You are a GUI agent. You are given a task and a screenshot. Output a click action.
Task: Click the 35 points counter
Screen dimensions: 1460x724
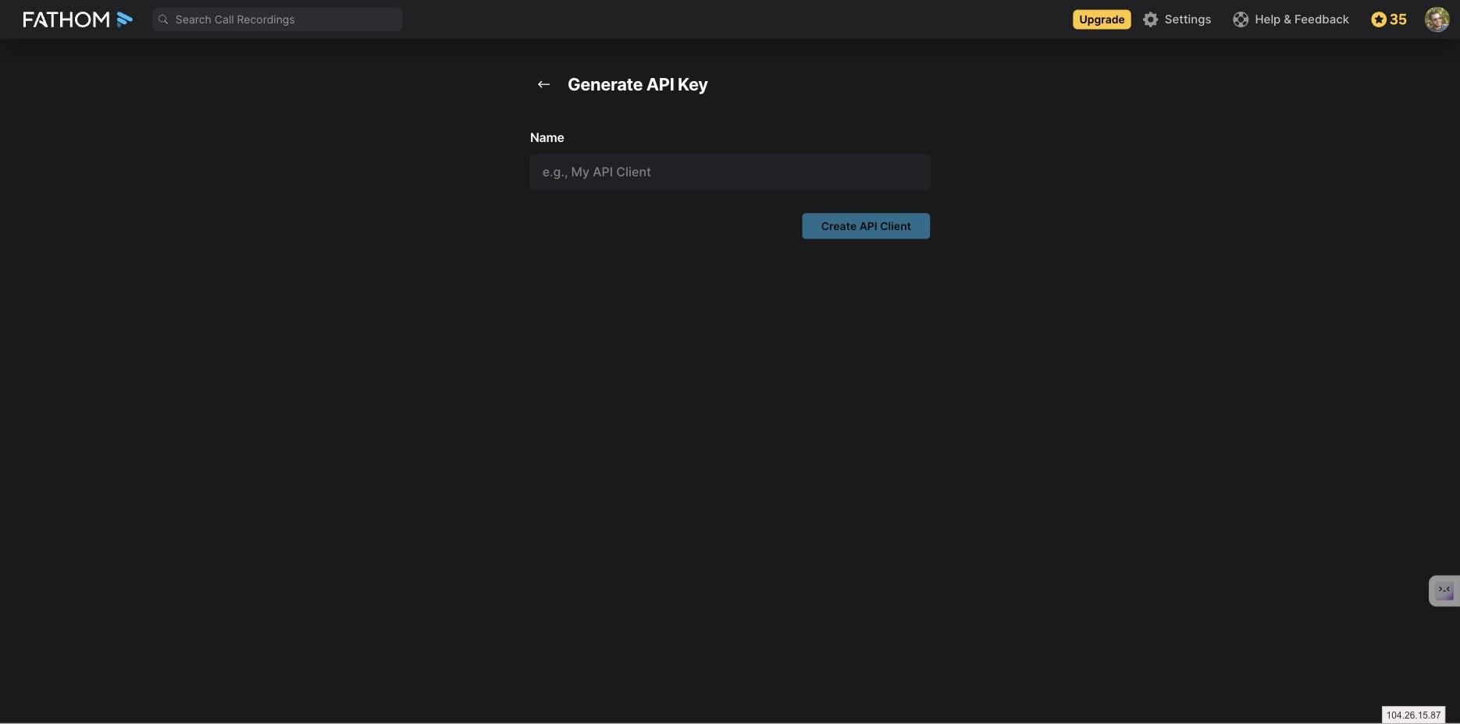(x=1398, y=20)
